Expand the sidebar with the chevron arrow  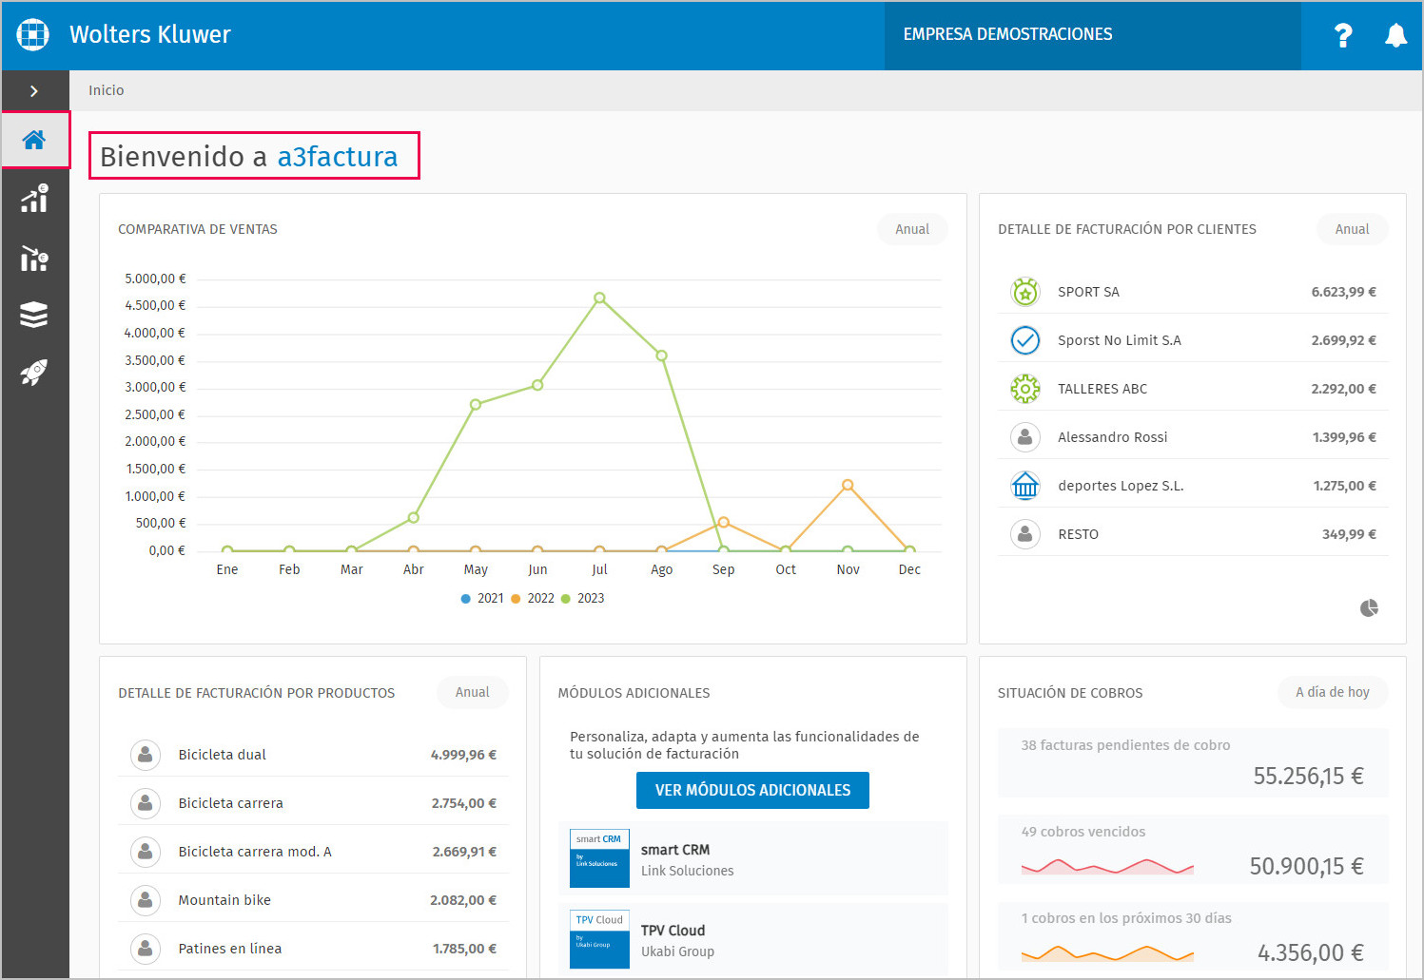coord(34,91)
